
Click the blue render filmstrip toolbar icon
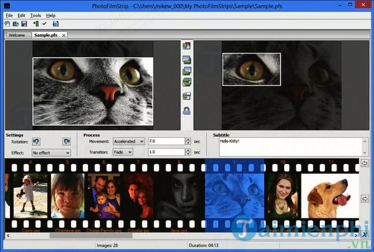coord(55,24)
